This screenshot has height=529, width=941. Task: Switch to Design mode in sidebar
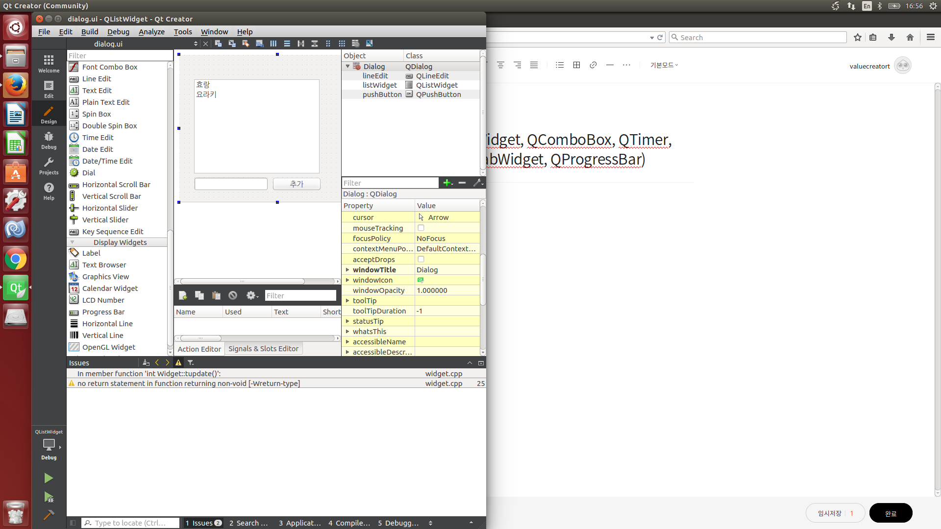click(x=49, y=115)
